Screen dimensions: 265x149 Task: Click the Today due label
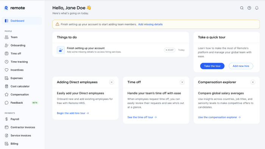tap(181, 50)
